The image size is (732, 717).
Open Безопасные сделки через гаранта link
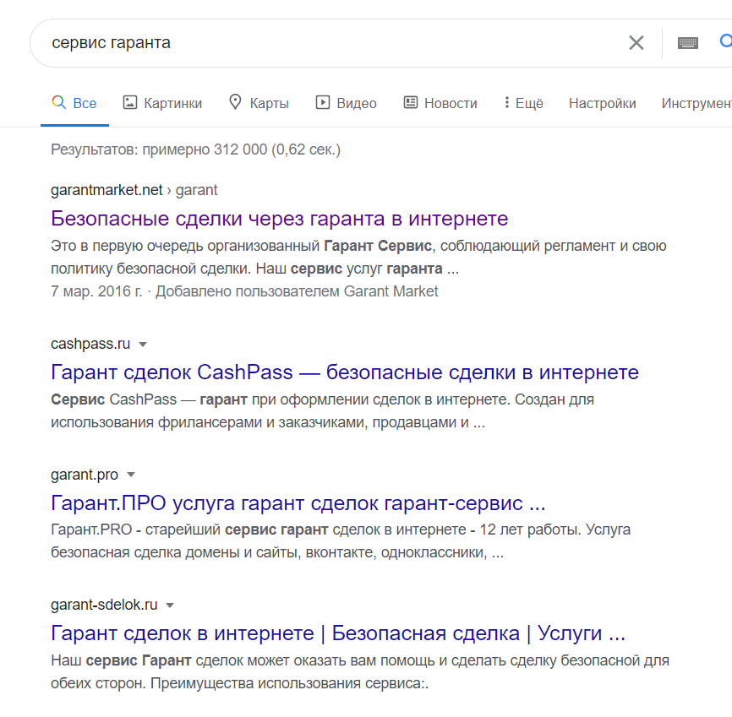pos(279,219)
